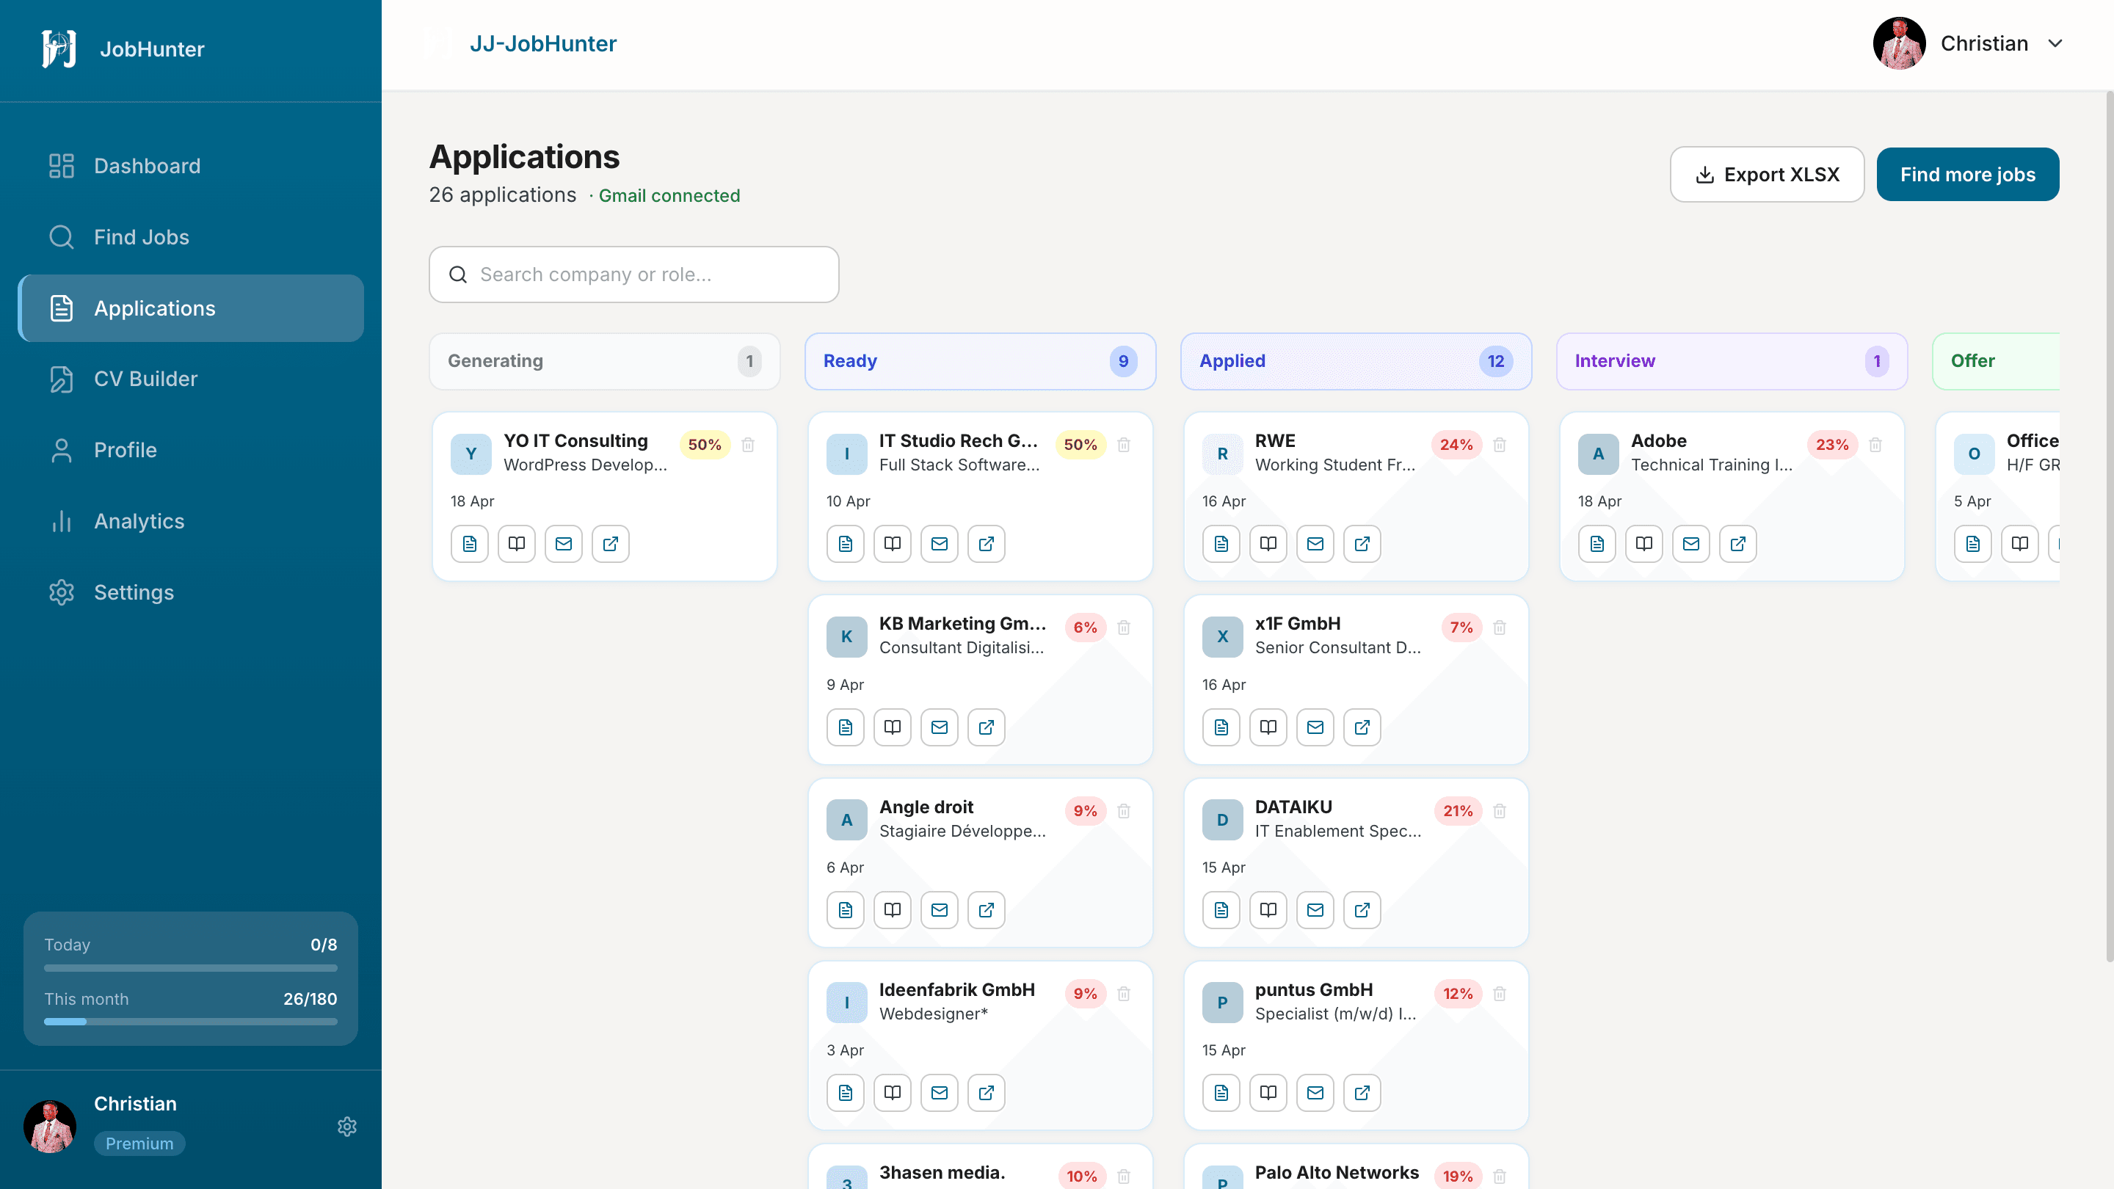Select the Interview column header
Screen dimensions: 2114x1189
click(x=1732, y=361)
